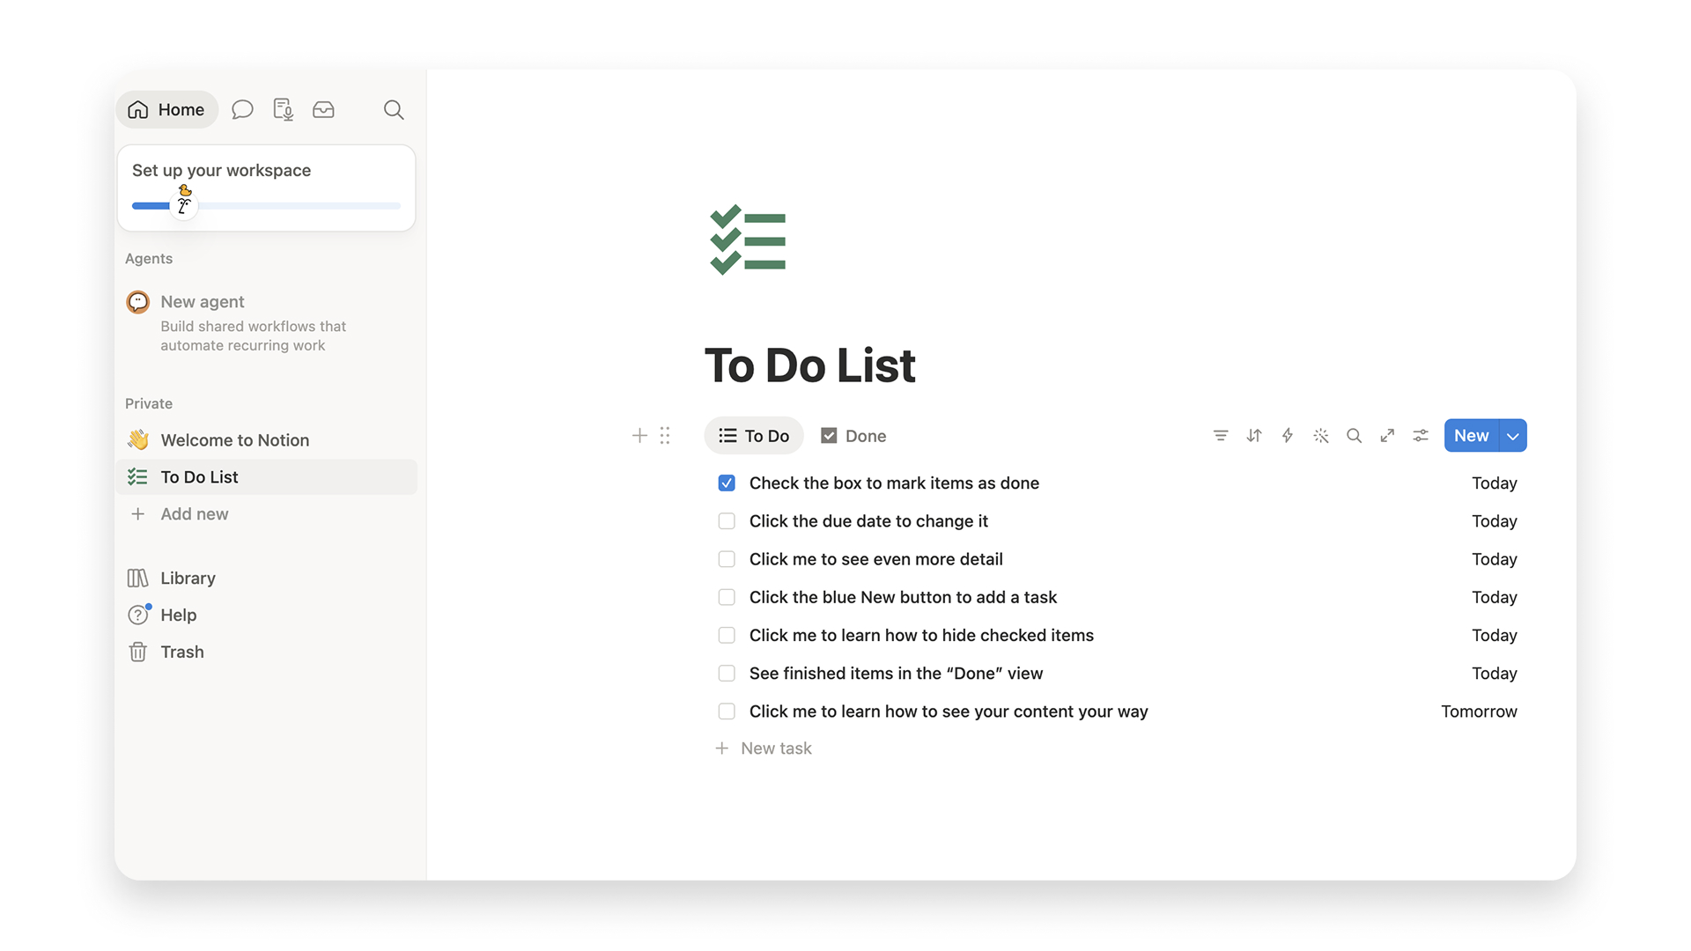Expand the dropdown arrow next to New
1691x951 pixels.
coord(1513,436)
